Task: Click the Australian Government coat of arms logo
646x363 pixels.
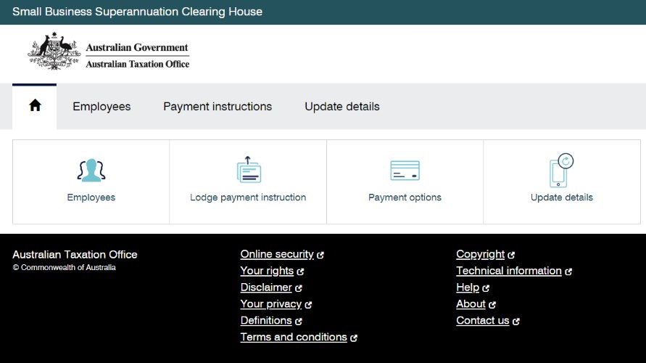Action: [x=54, y=51]
